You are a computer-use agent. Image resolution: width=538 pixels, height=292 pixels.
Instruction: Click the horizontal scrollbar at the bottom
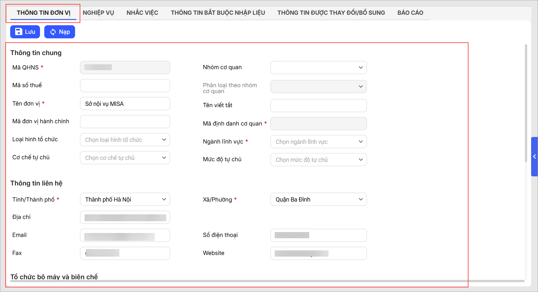click(x=262, y=281)
